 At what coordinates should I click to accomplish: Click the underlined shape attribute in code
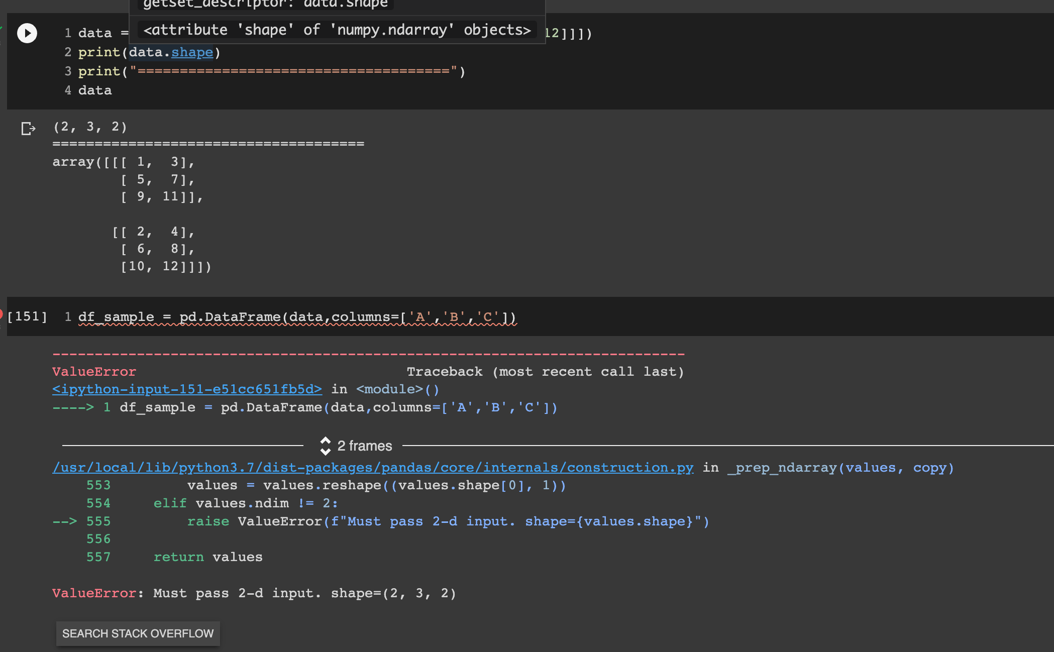point(191,52)
